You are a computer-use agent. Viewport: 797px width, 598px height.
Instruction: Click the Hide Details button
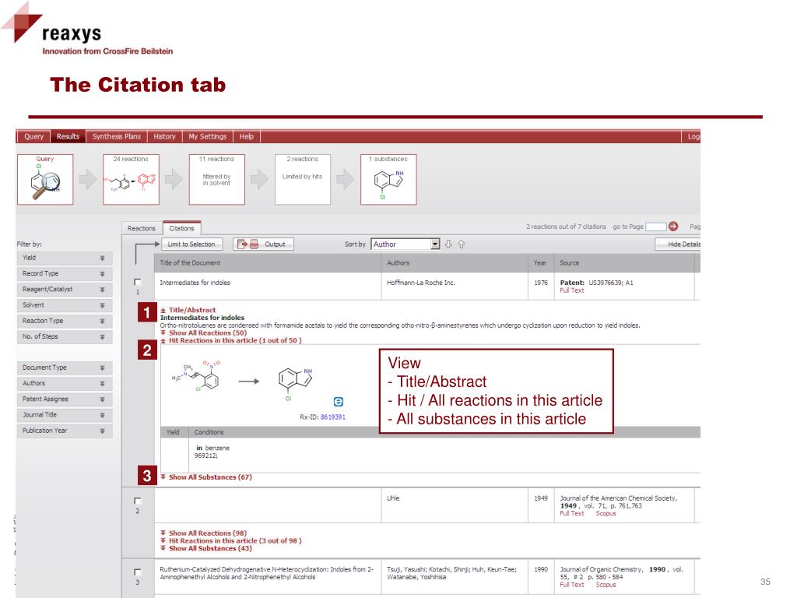(x=678, y=244)
